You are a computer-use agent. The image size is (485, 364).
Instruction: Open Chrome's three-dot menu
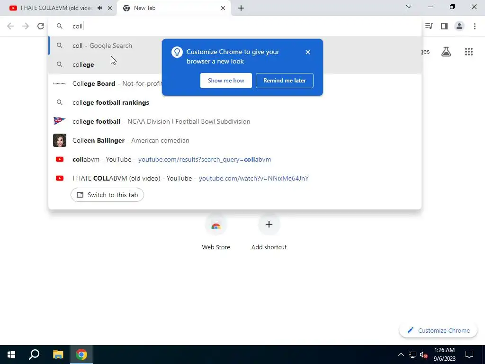[475, 26]
